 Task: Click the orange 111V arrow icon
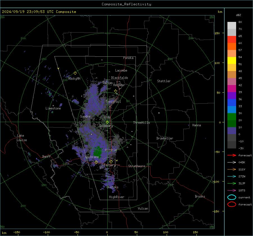coord(232,169)
